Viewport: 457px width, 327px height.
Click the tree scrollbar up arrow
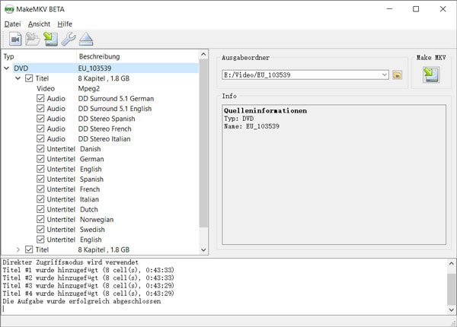click(203, 55)
